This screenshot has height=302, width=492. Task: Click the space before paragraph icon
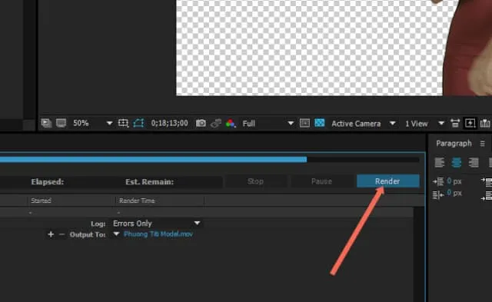(x=487, y=181)
